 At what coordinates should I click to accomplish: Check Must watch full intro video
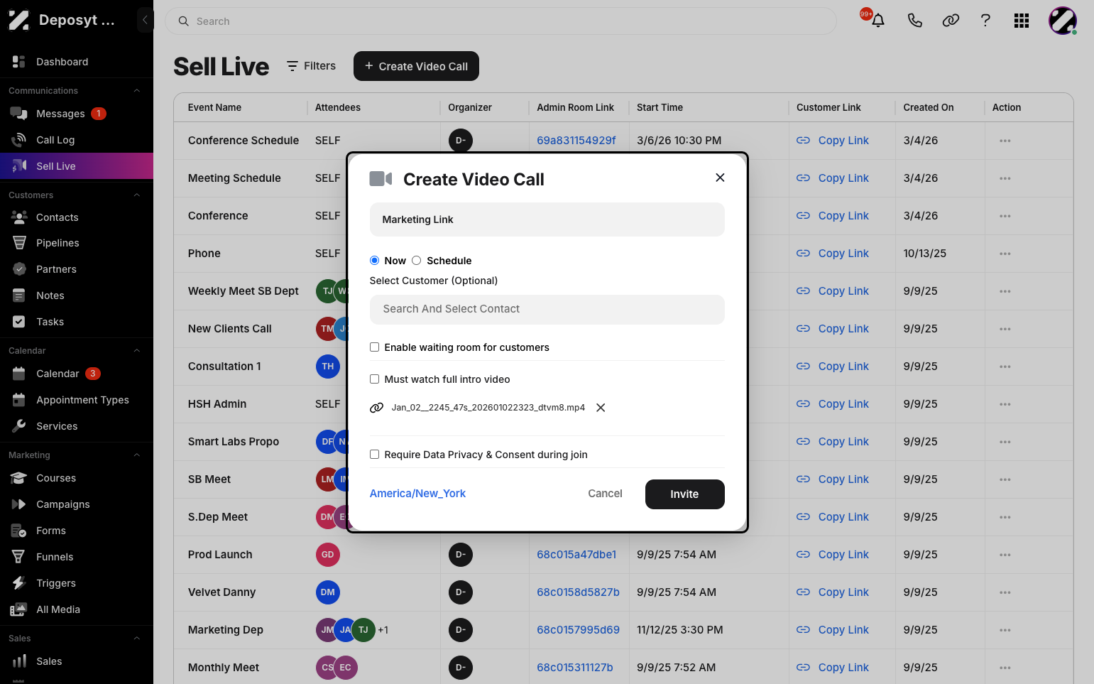click(x=374, y=379)
